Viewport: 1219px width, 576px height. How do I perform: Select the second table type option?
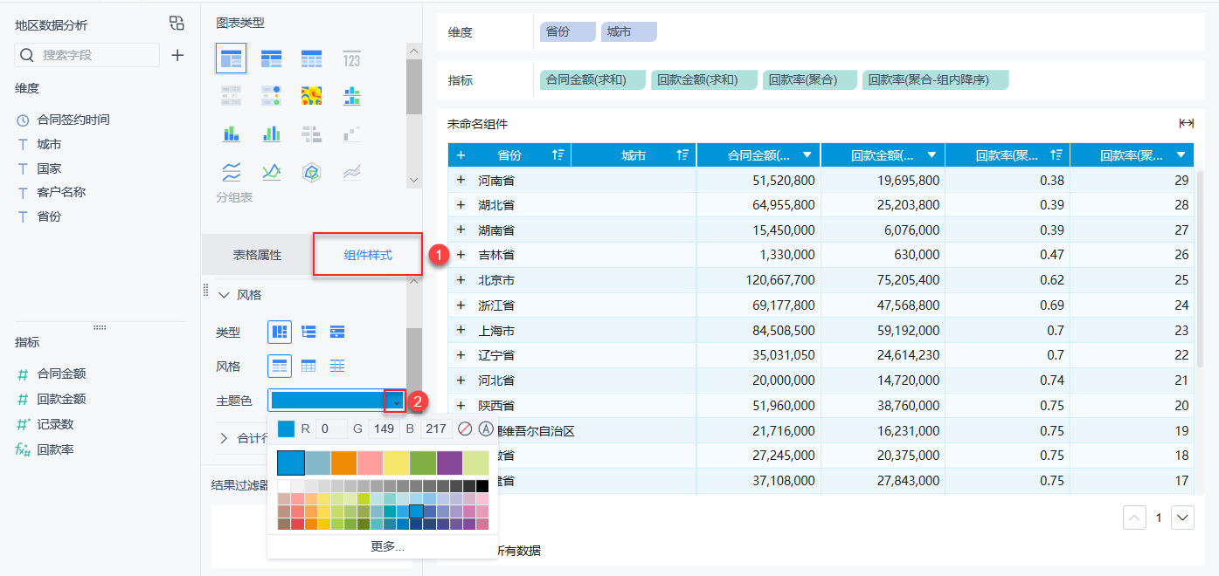[308, 332]
